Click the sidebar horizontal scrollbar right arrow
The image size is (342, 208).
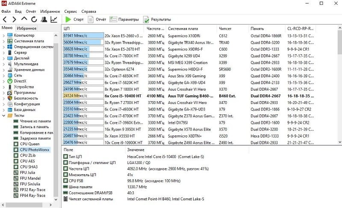point(50,205)
